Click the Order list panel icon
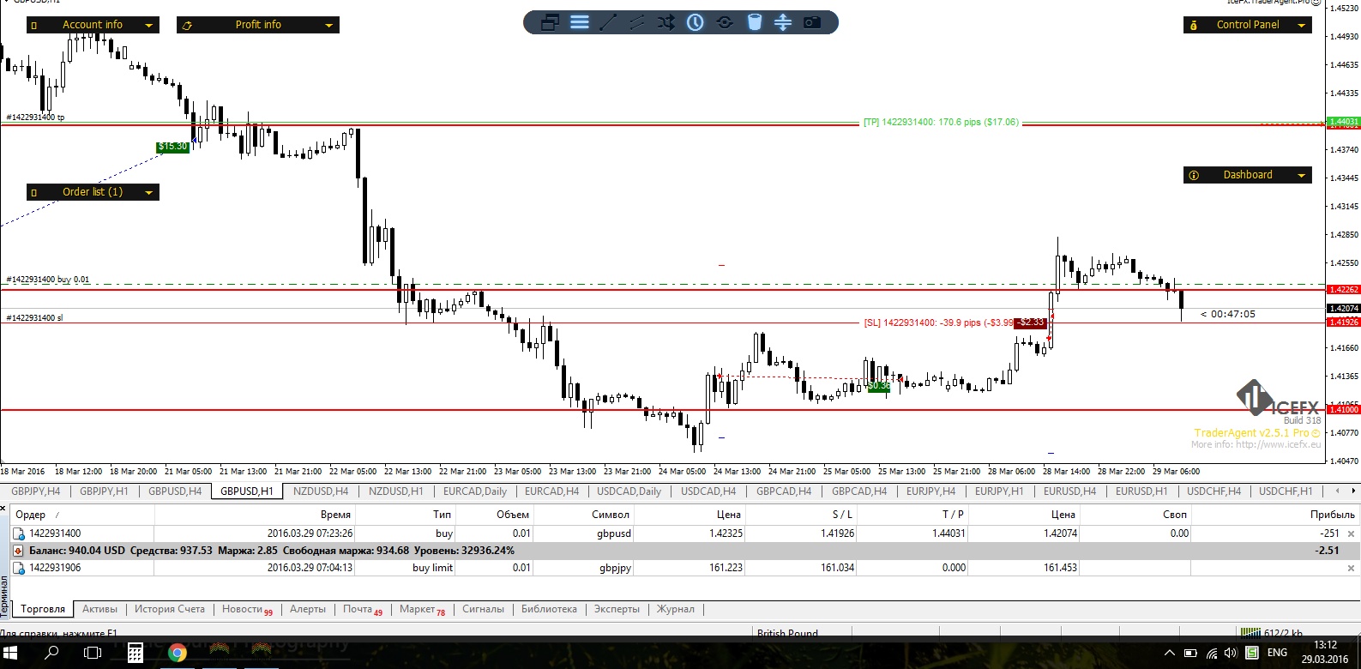This screenshot has height=669, width=1361. tap(34, 193)
